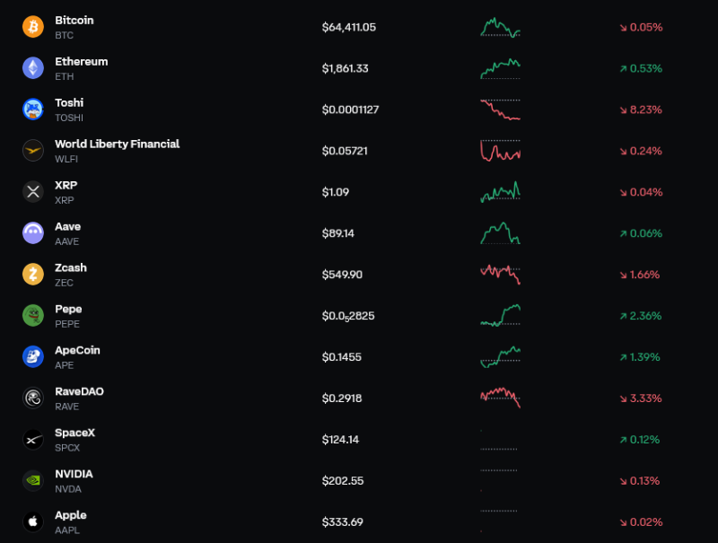
Task: Open the Bitcoin asset name link
Action: (74, 20)
